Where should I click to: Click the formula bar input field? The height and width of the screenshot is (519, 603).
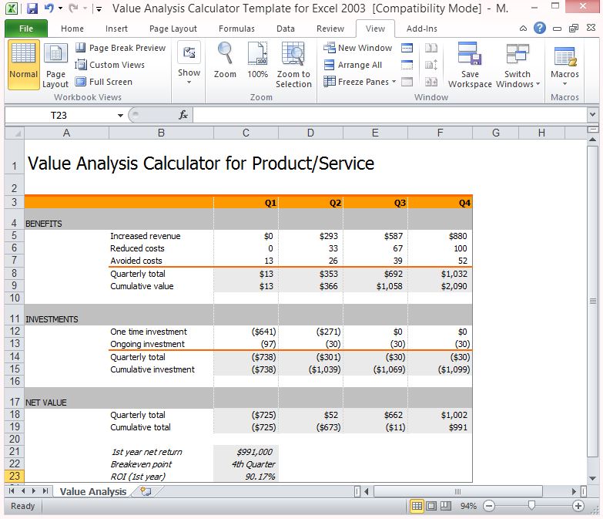390,115
